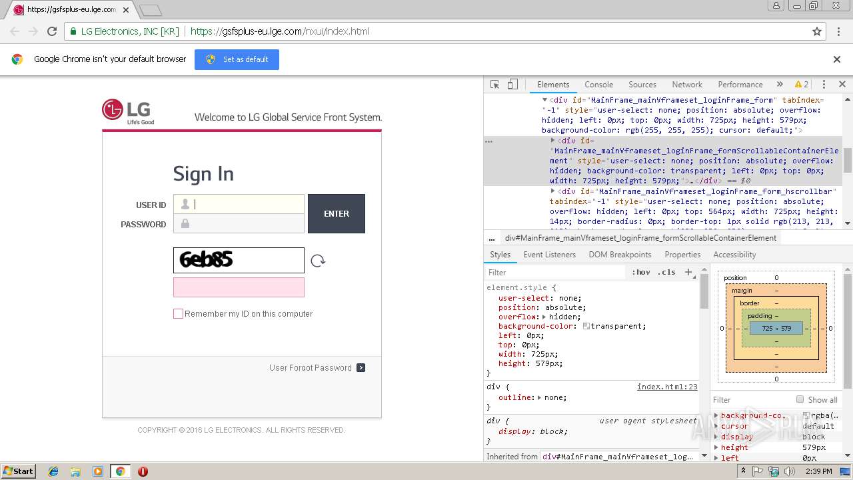
Task: Expand the loginFrame_form_hscrollbar div node
Action: pyautogui.click(x=552, y=191)
